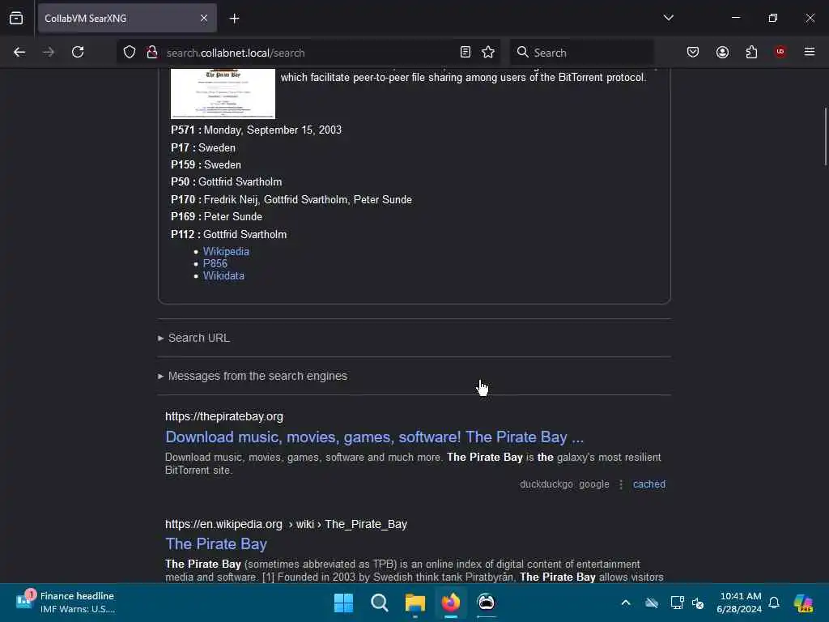Open the P856 link
Image resolution: width=829 pixels, height=622 pixels.
point(215,263)
